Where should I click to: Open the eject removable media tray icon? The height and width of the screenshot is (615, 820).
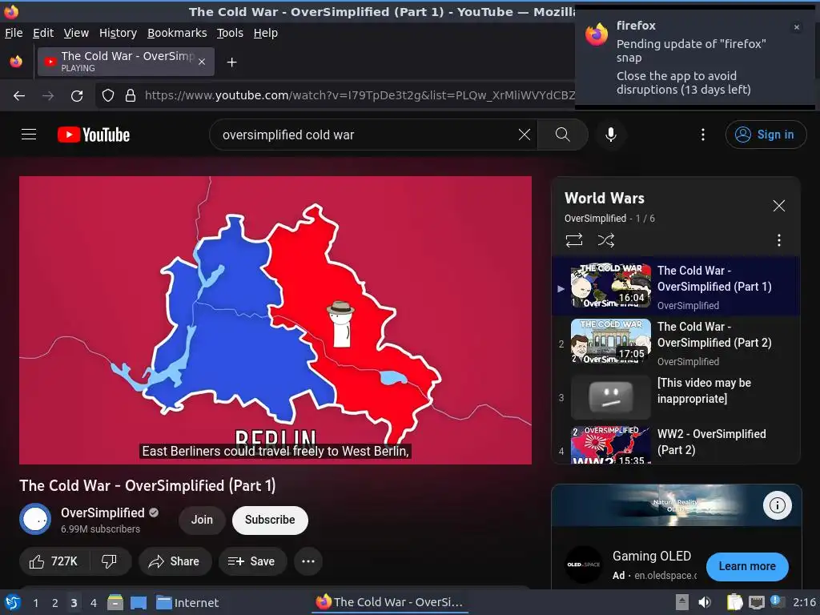(x=682, y=602)
